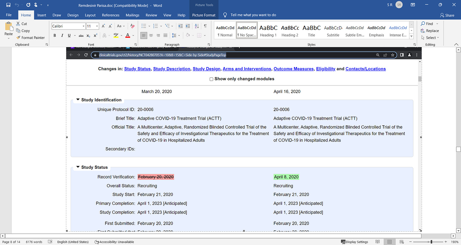461x245 pixels.
Task: Align paragraph text to the right
Action: coord(158,35)
